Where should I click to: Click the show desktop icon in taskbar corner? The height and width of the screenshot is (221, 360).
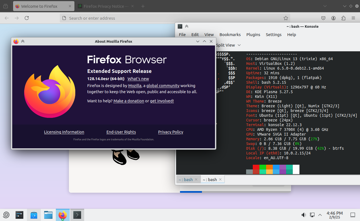(x=353, y=215)
